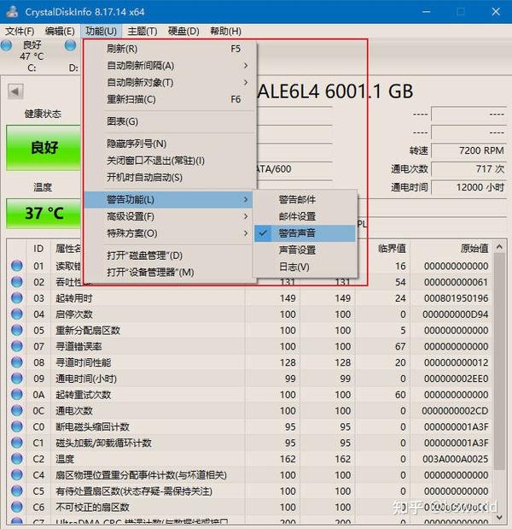The image size is (512, 529).
Task: Click the 12000 小时 power-on hours field
Action: point(468,187)
